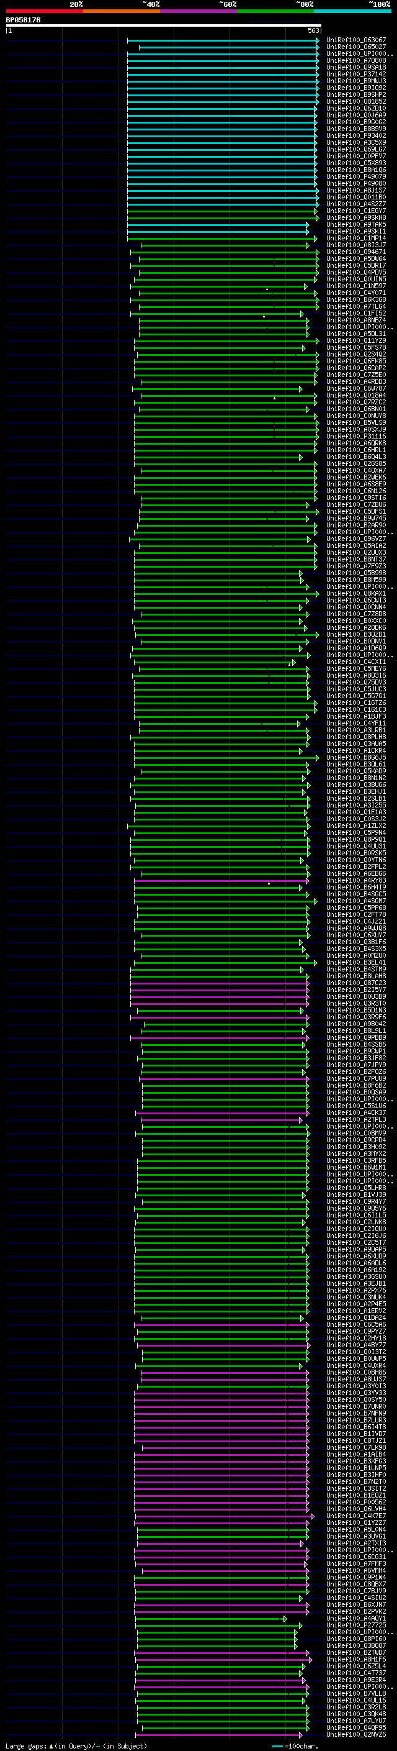Open hit UniRef100_P00562
Viewport: 397px width, 1751px height.
tap(356, 1501)
